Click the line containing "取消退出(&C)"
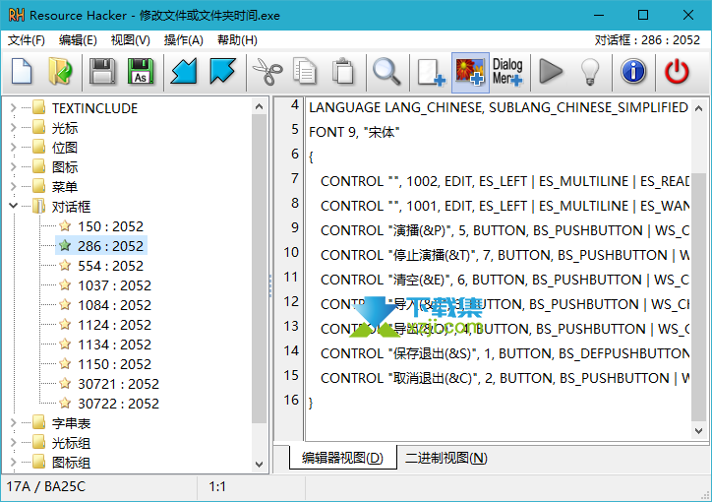The height and width of the screenshot is (502, 712). point(504,378)
